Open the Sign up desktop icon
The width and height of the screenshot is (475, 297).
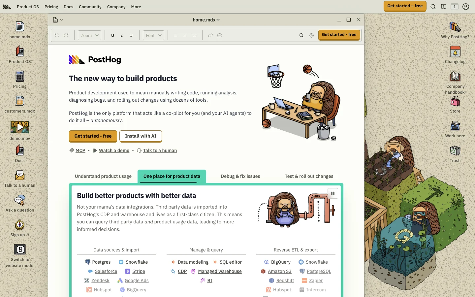coord(20,225)
